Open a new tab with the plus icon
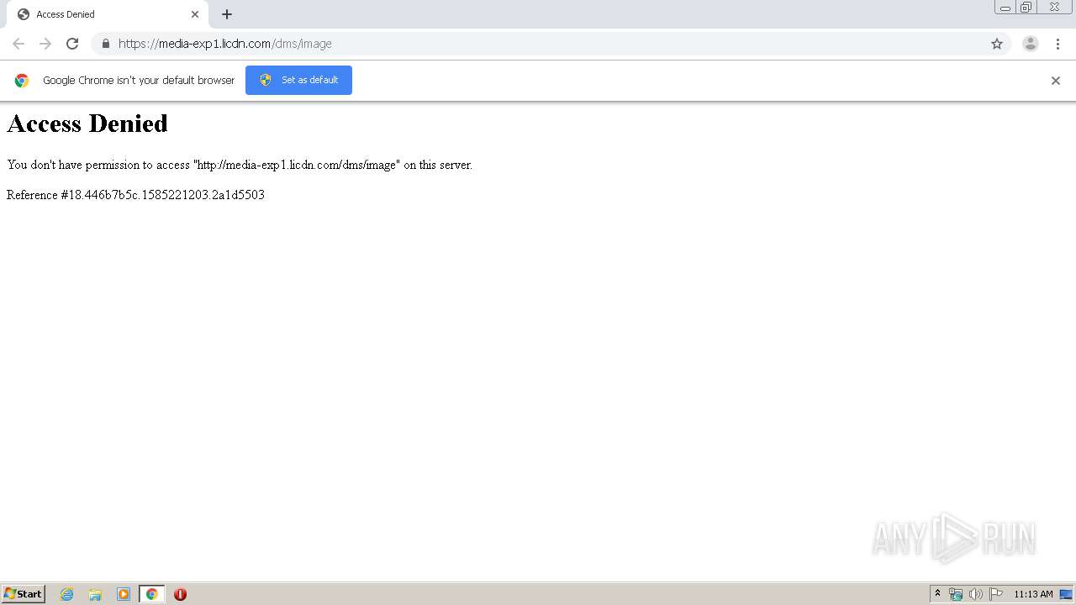1076x605 pixels. tap(227, 14)
